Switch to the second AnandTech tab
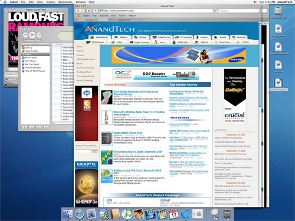Image resolution: width=295 pixels, height=221 pixels. click(x=124, y=19)
